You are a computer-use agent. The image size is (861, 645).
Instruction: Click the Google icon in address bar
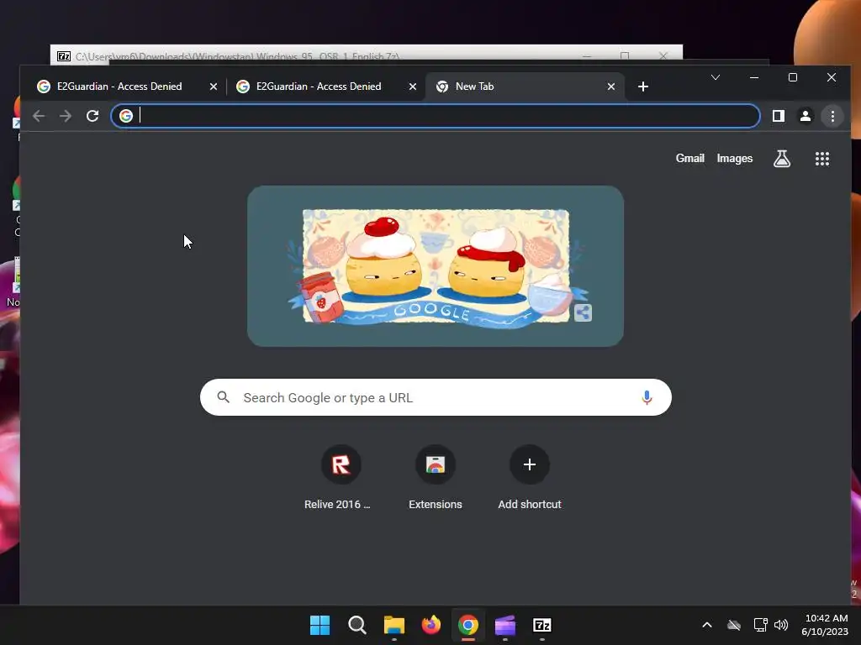pos(126,116)
